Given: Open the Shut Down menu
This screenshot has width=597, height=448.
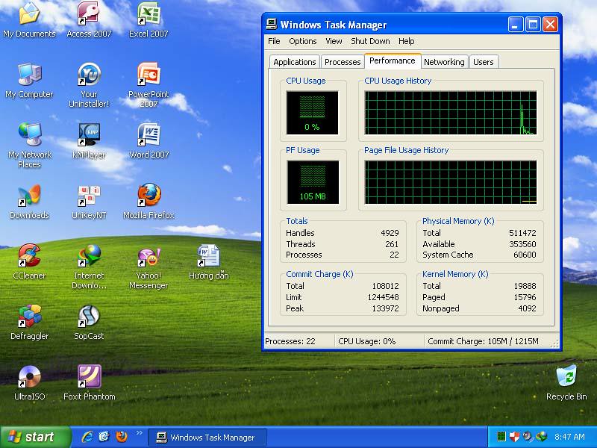Looking at the screenshot, I should pyautogui.click(x=370, y=41).
